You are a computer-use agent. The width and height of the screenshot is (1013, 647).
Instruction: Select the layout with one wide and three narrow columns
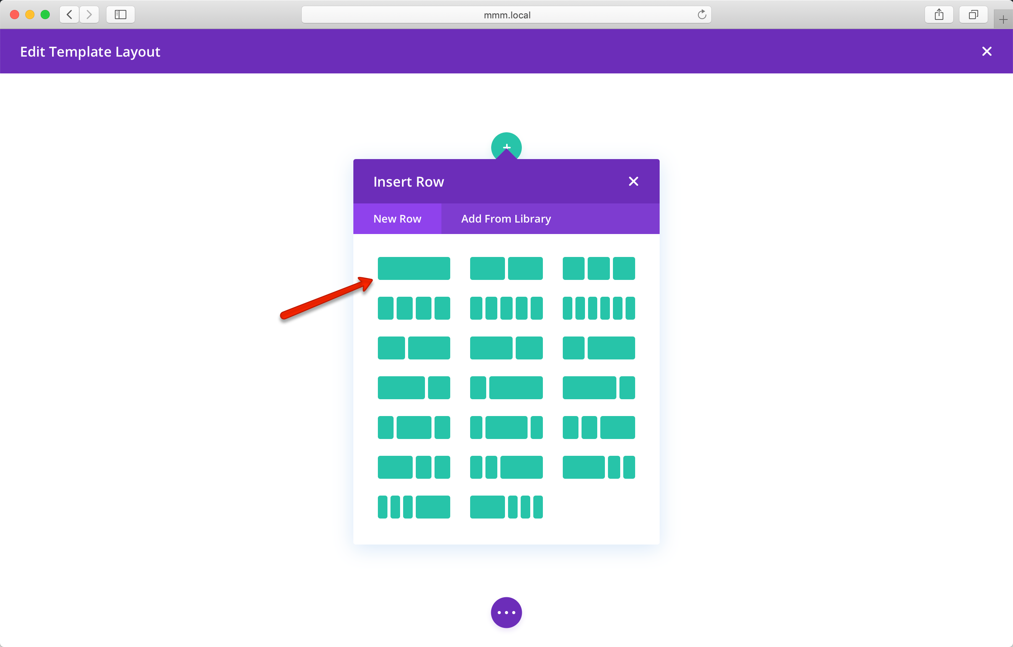point(506,507)
